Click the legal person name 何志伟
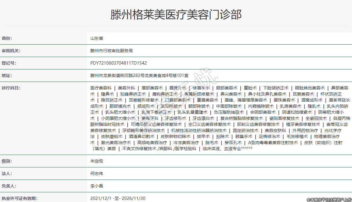The width and height of the screenshot is (352, 202). [x=97, y=173]
